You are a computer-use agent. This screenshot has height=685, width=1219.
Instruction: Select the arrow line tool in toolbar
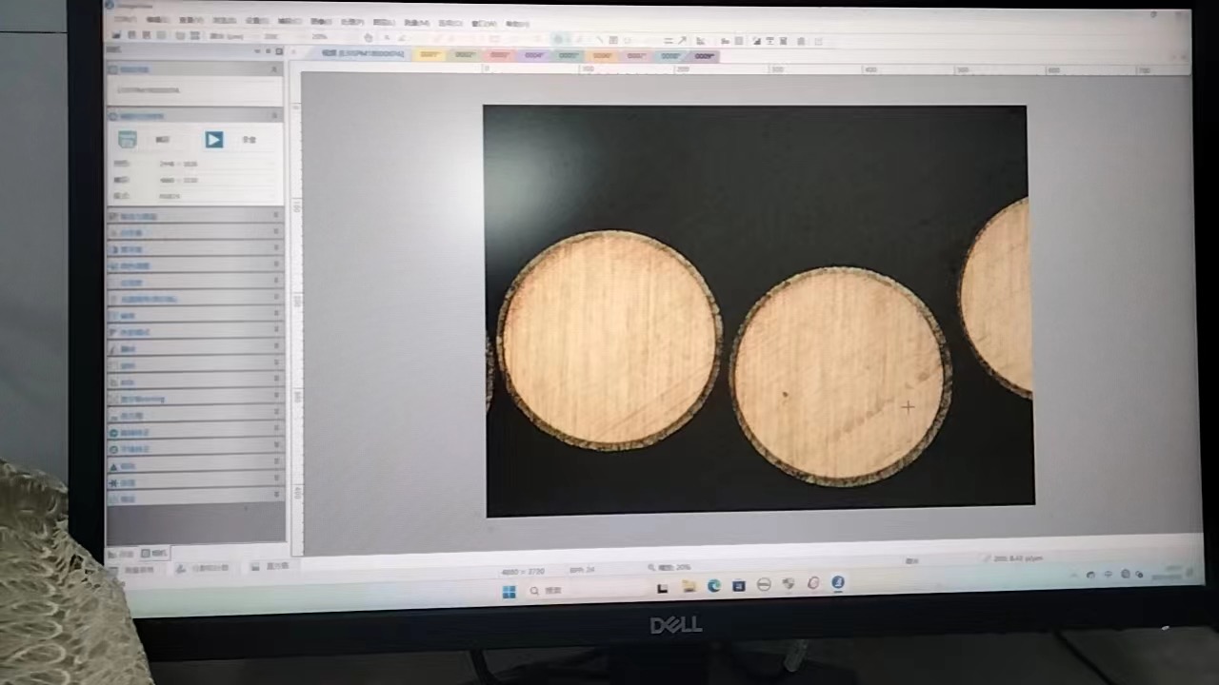tap(682, 41)
